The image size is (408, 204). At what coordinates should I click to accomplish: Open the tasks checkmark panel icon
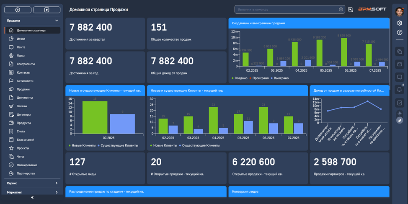400,103
